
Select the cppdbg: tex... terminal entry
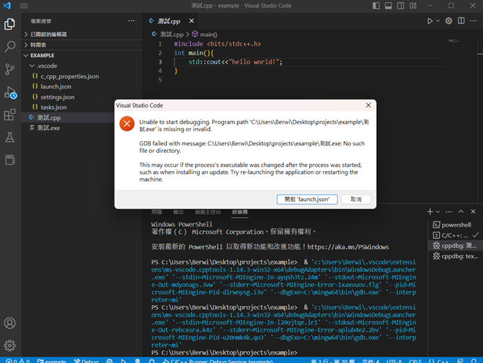[454, 256]
